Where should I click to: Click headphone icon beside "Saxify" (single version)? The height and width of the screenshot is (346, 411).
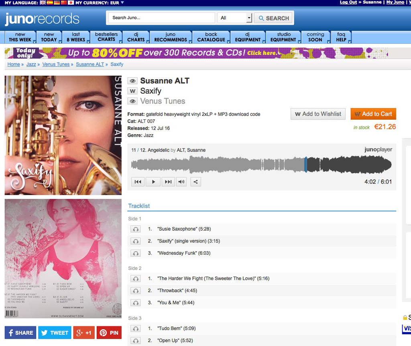[x=136, y=241]
